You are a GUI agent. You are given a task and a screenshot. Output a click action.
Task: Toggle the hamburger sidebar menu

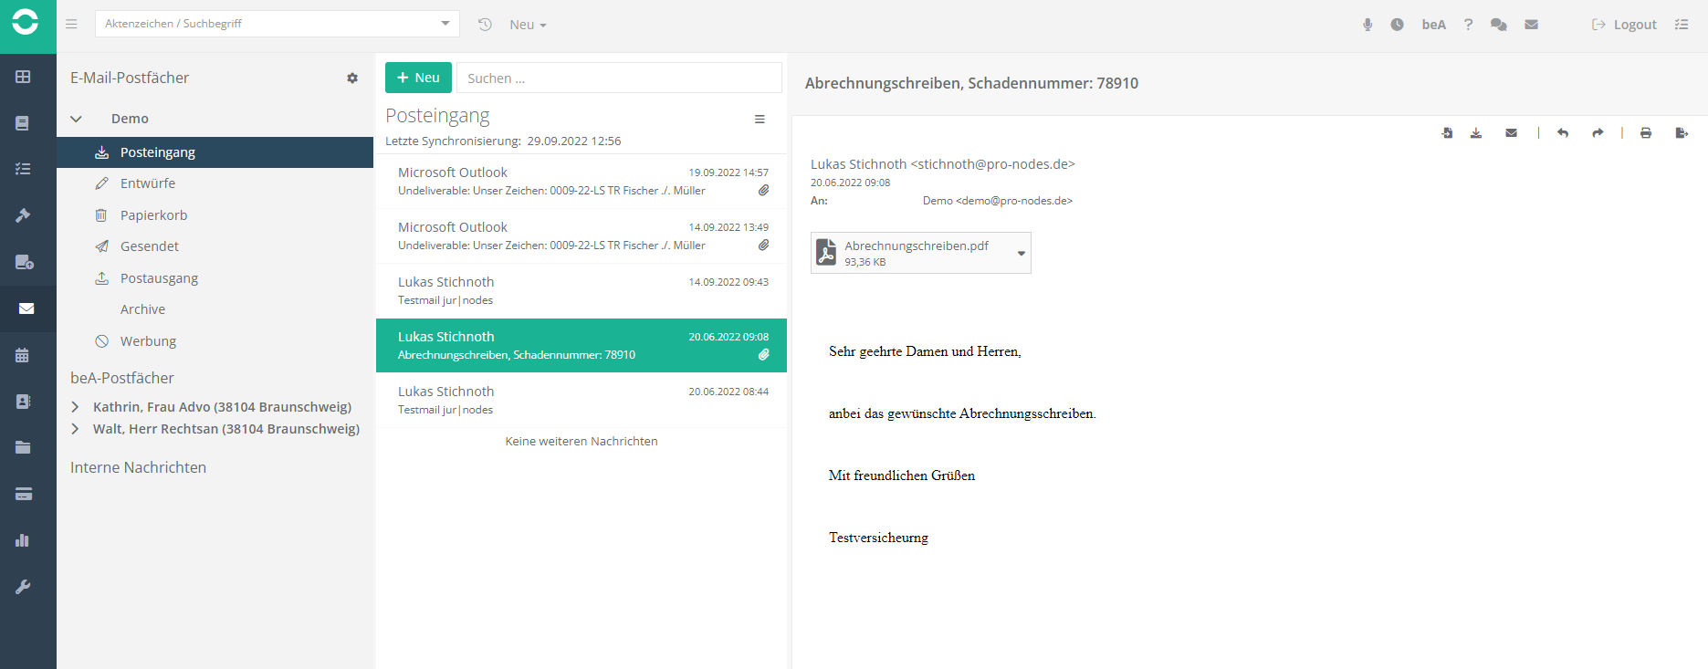click(71, 24)
